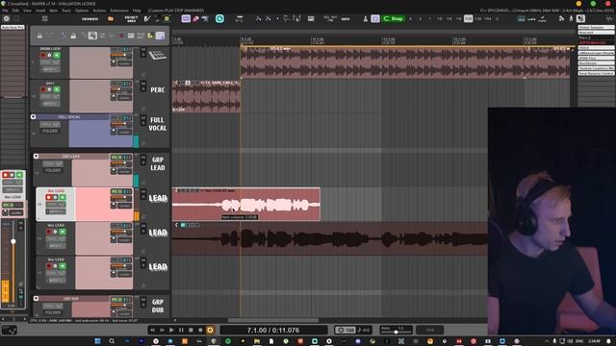Go to project start with transport rewind button
616x346 pixels.
152,331
